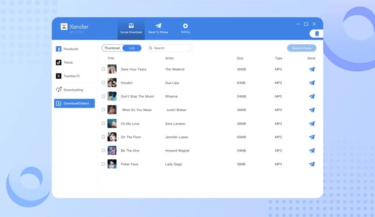Click the What Do You Mean thumbnail
375x217 pixels.
pyautogui.click(x=112, y=110)
